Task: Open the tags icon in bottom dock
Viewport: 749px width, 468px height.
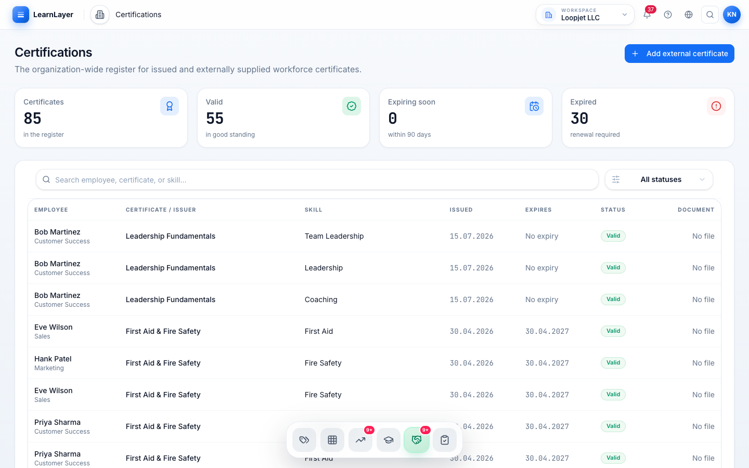Action: (x=304, y=440)
